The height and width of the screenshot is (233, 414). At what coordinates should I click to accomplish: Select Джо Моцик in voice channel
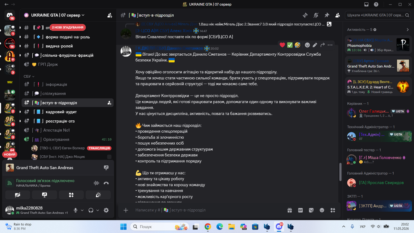[x=71, y=157]
